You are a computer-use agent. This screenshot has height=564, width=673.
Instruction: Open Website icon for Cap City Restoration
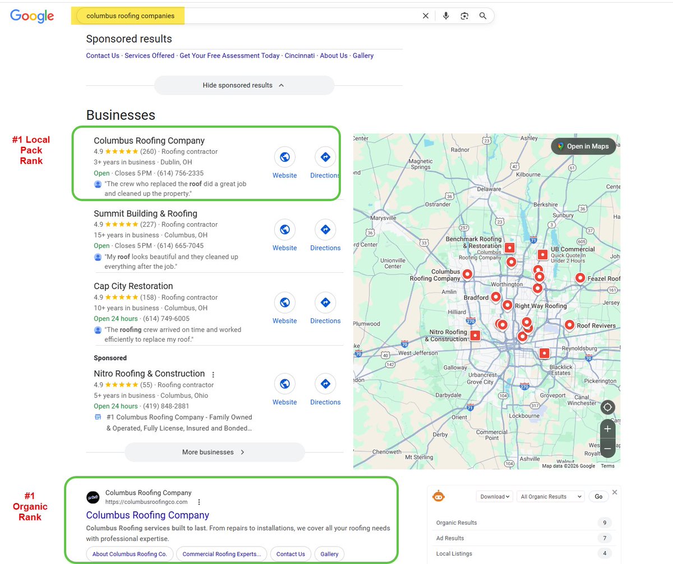285,302
